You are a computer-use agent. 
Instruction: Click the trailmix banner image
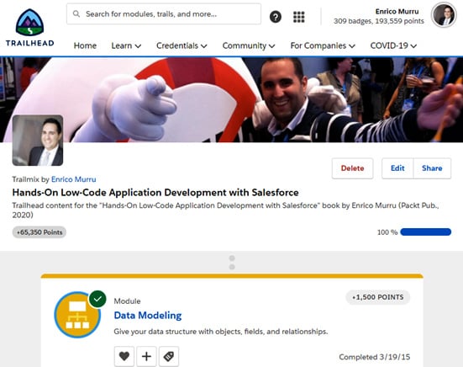232,99
